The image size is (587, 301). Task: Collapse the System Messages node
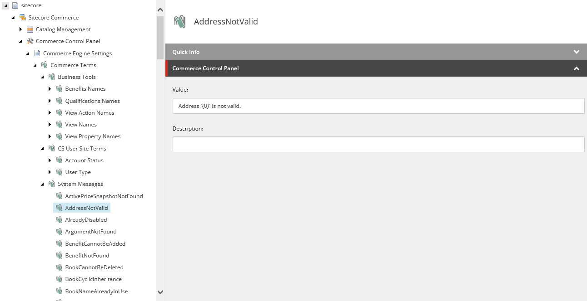tap(42, 184)
